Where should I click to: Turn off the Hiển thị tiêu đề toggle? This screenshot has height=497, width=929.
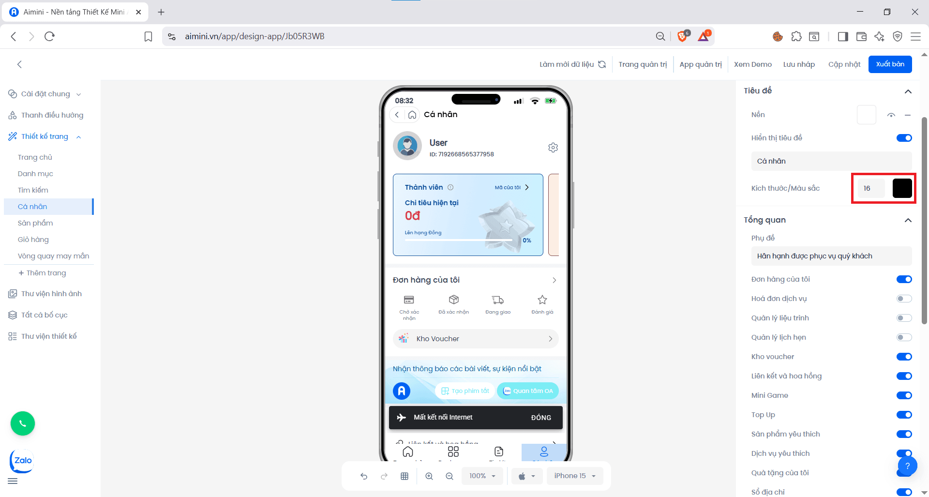coord(903,137)
